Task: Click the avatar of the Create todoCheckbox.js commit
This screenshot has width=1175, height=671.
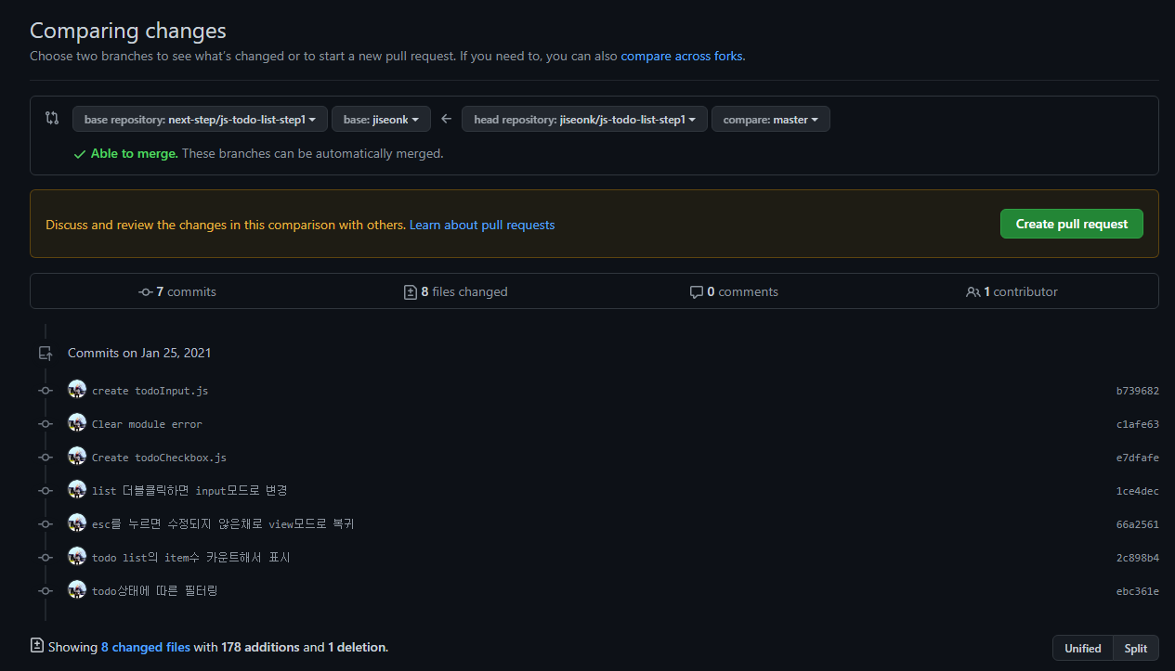Action: pos(77,457)
